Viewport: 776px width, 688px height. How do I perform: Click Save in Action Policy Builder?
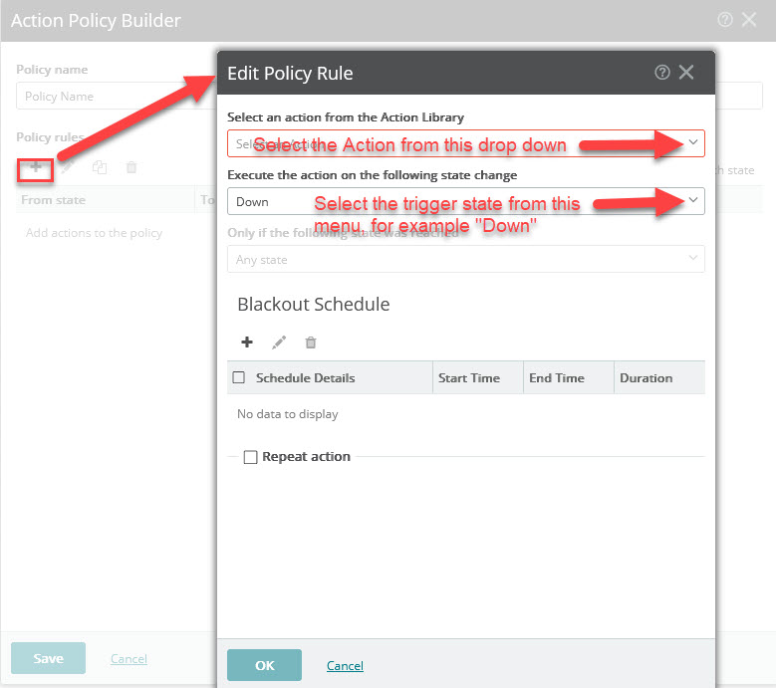pos(48,658)
